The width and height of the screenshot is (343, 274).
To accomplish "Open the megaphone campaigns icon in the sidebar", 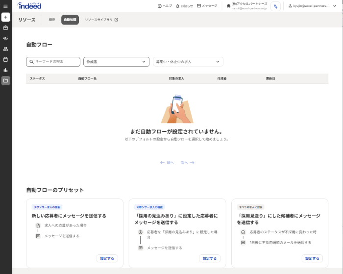I will [x=5, y=38].
